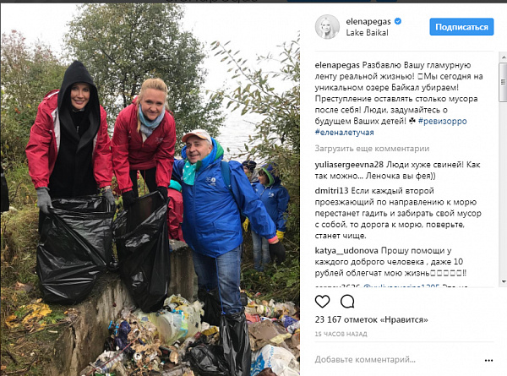This screenshot has height=376, width=507.
Task: View the 23 167 likes count
Action: (x=371, y=319)
